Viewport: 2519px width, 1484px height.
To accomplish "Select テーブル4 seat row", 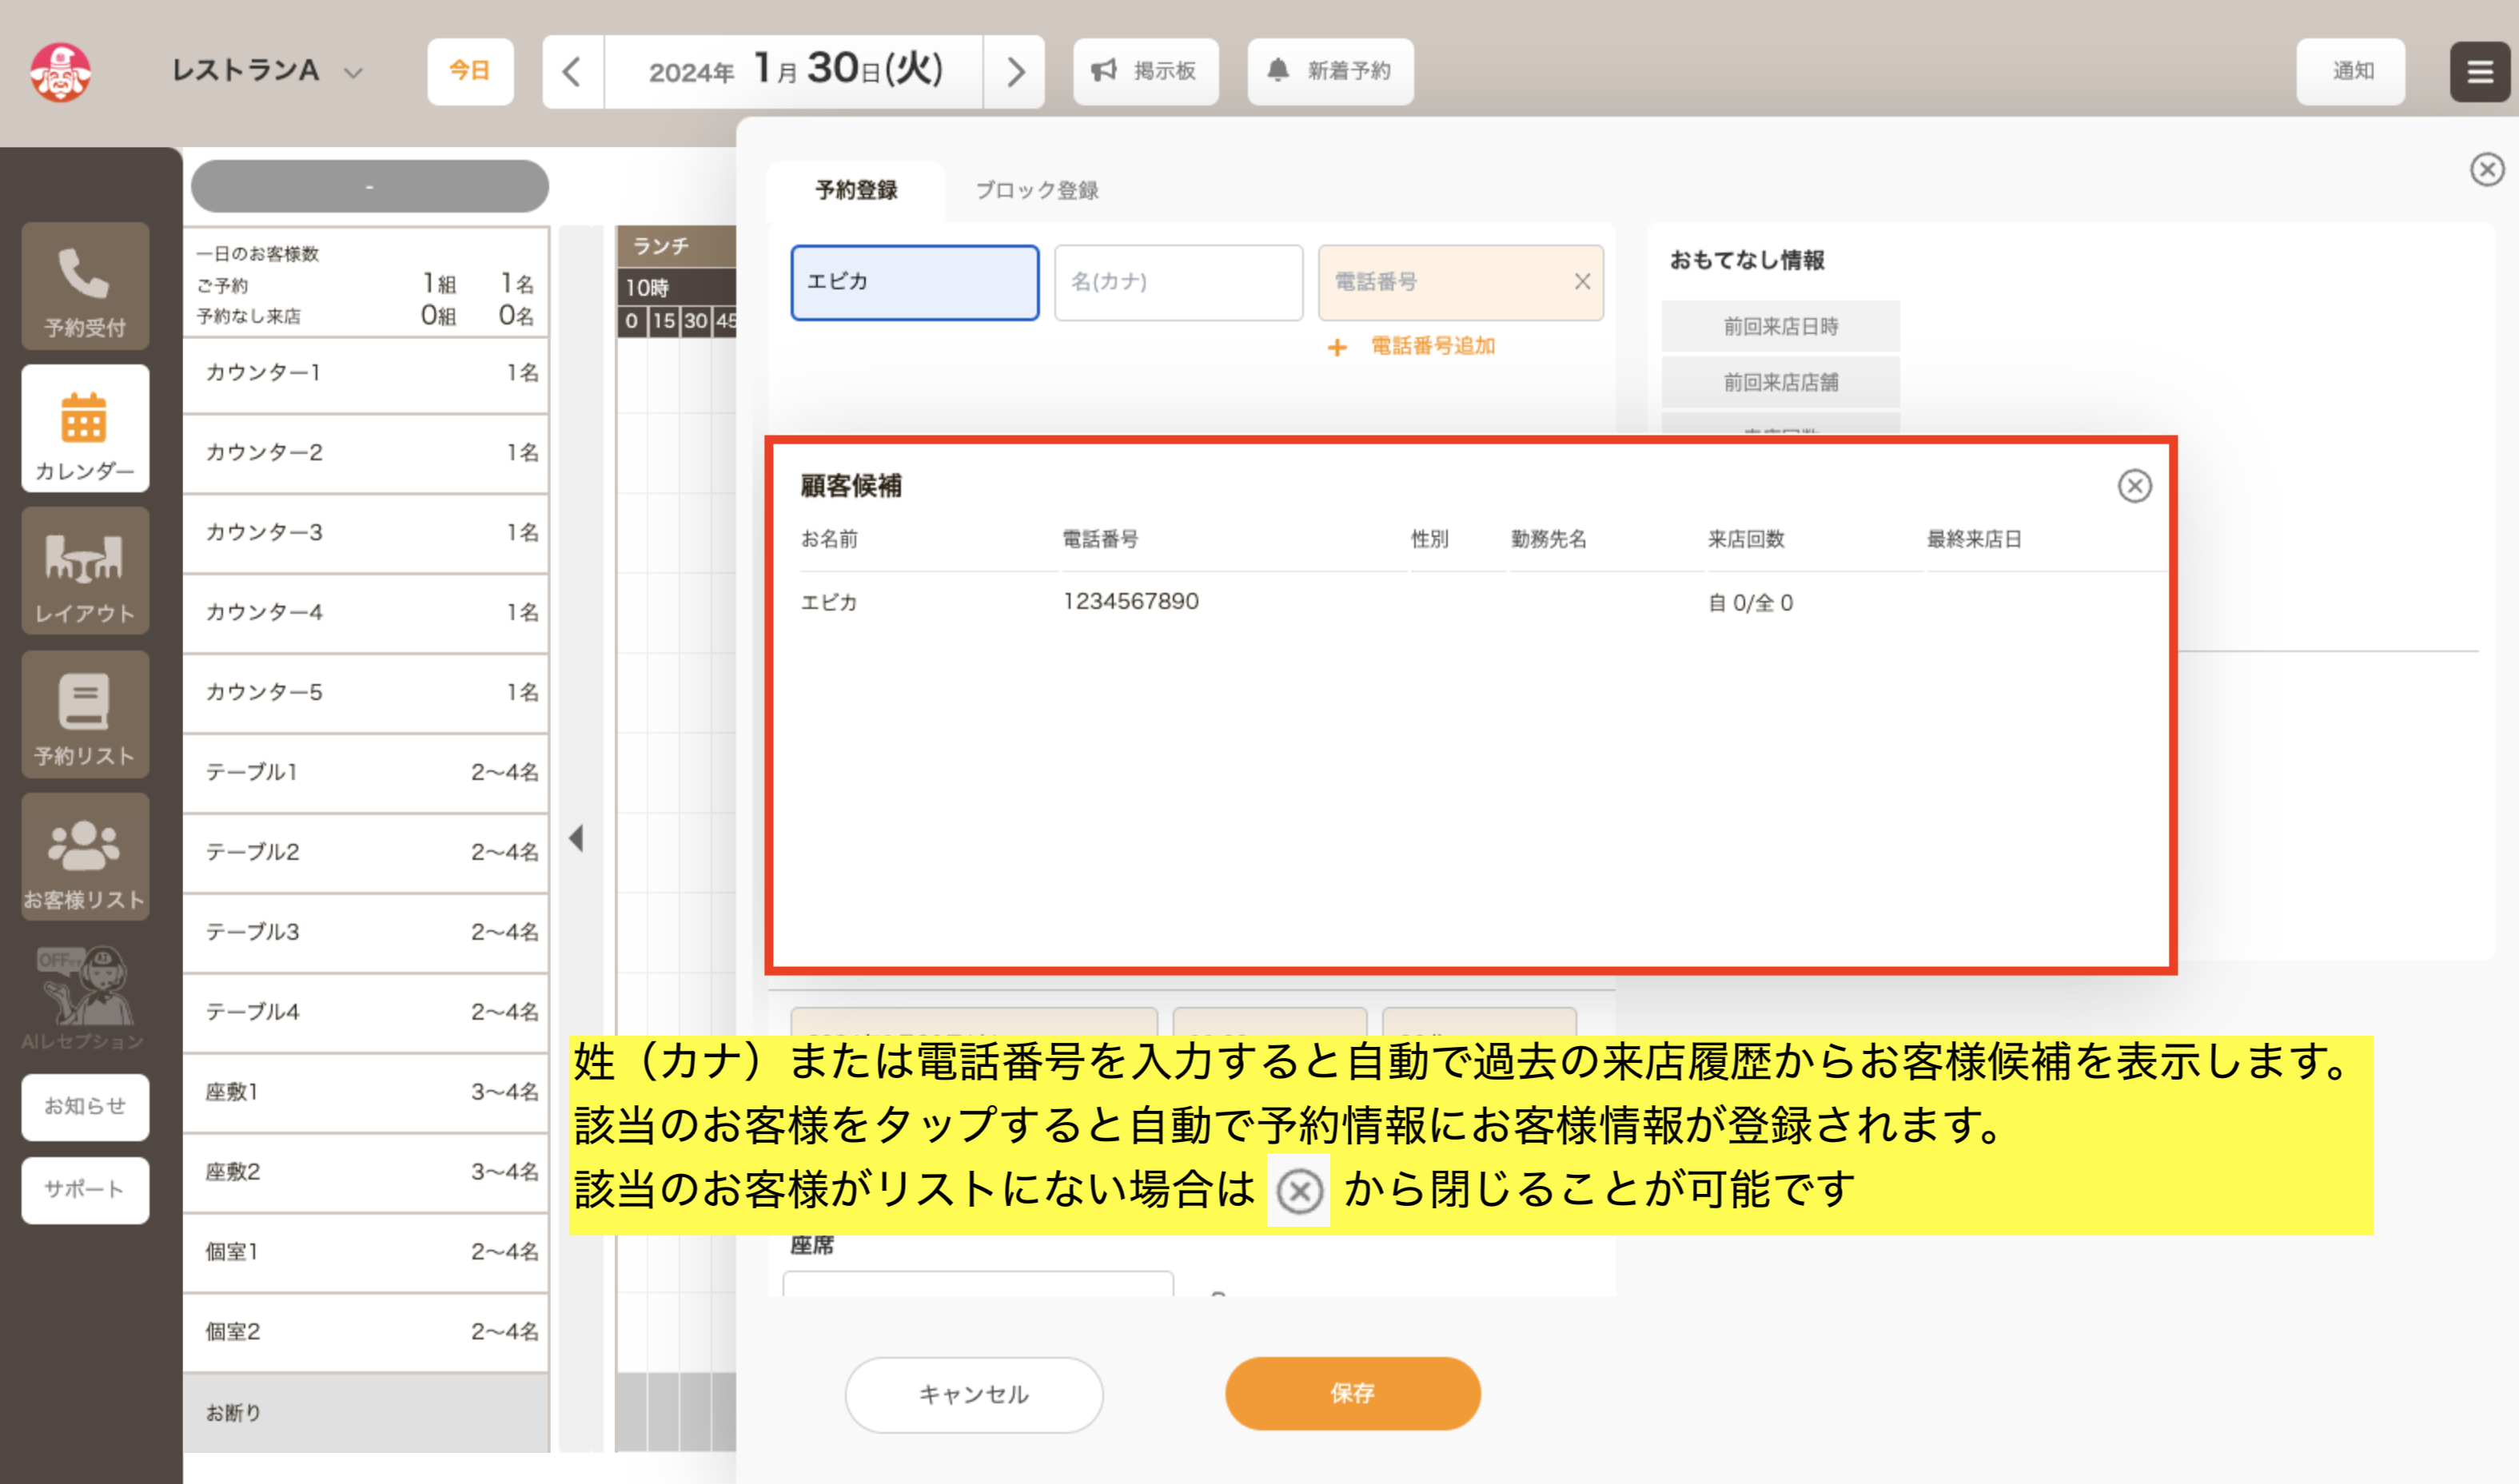I will point(366,1013).
